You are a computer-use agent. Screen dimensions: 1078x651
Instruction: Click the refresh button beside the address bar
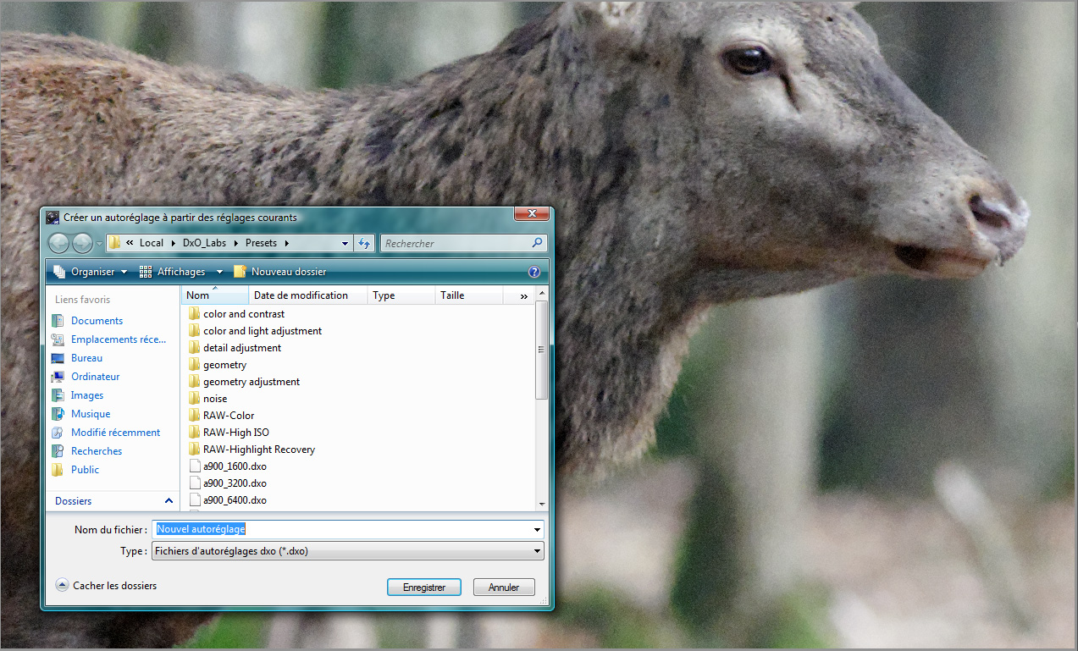364,243
